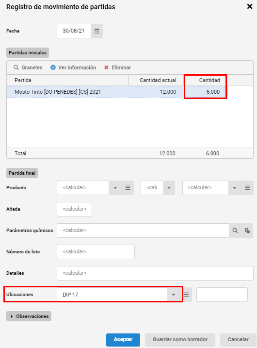Click Guardar como borrador button

point(180,340)
